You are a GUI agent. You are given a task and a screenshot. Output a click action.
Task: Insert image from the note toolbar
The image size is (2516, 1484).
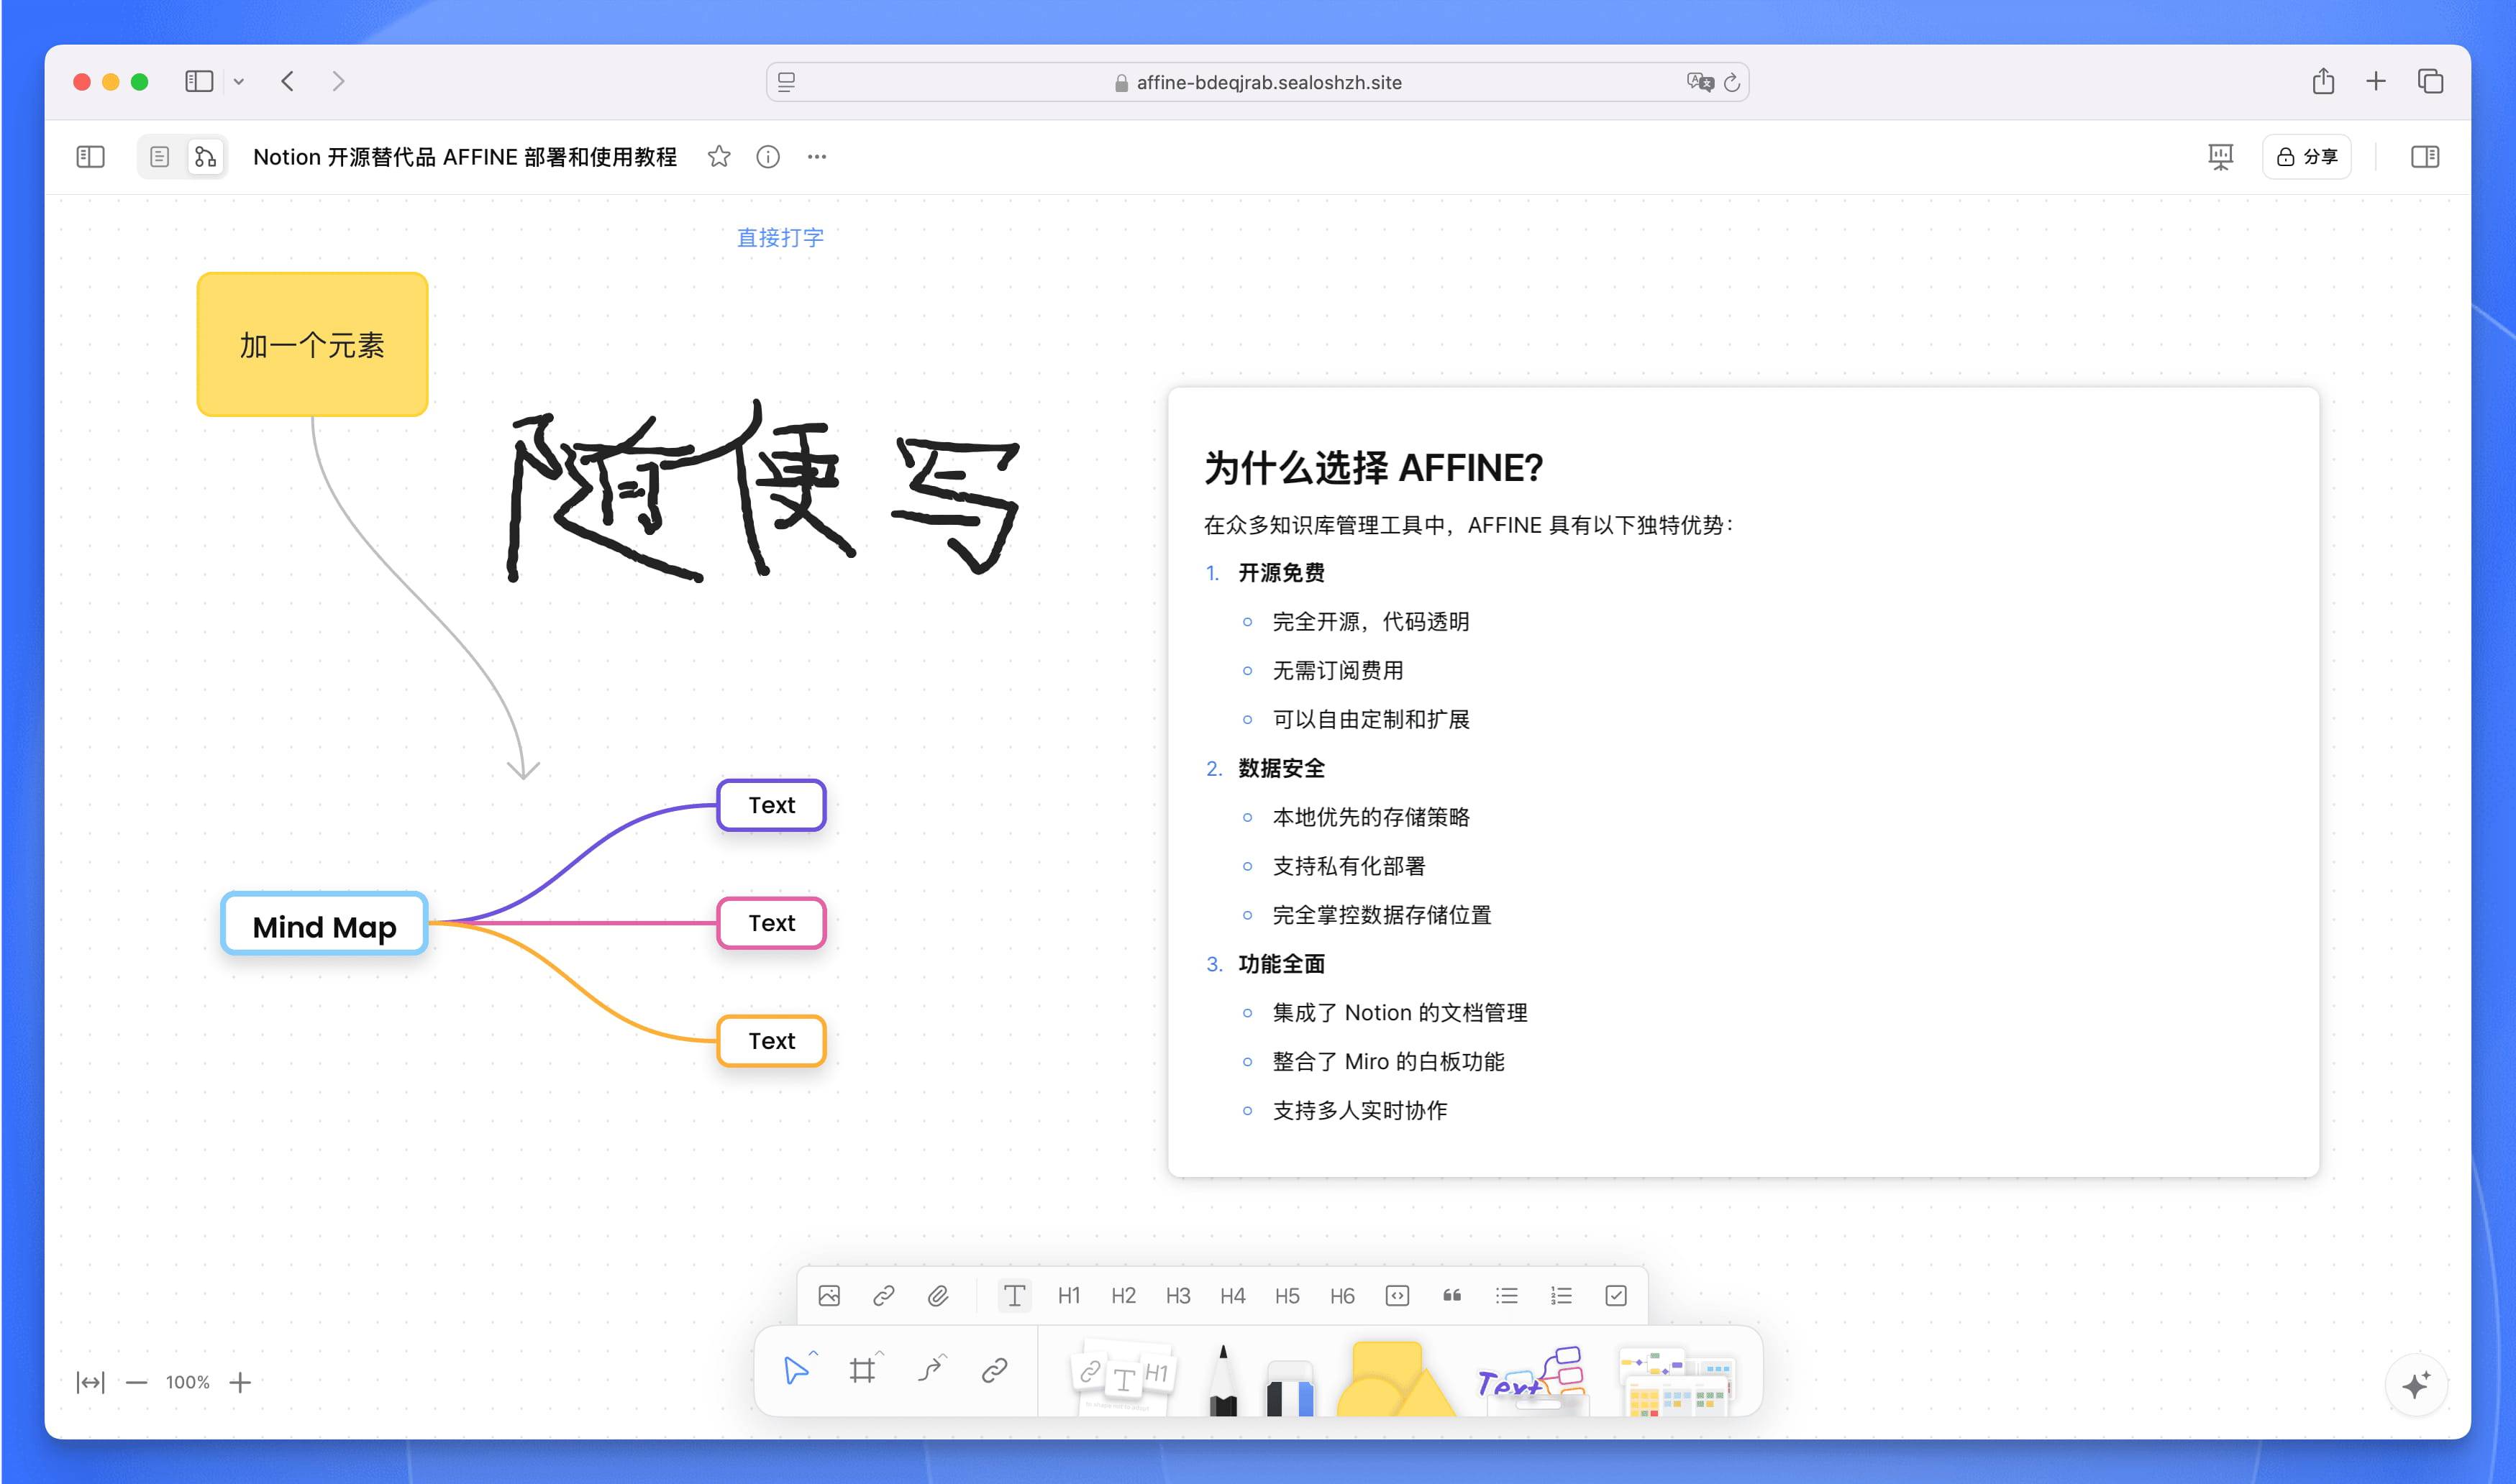click(x=829, y=1296)
